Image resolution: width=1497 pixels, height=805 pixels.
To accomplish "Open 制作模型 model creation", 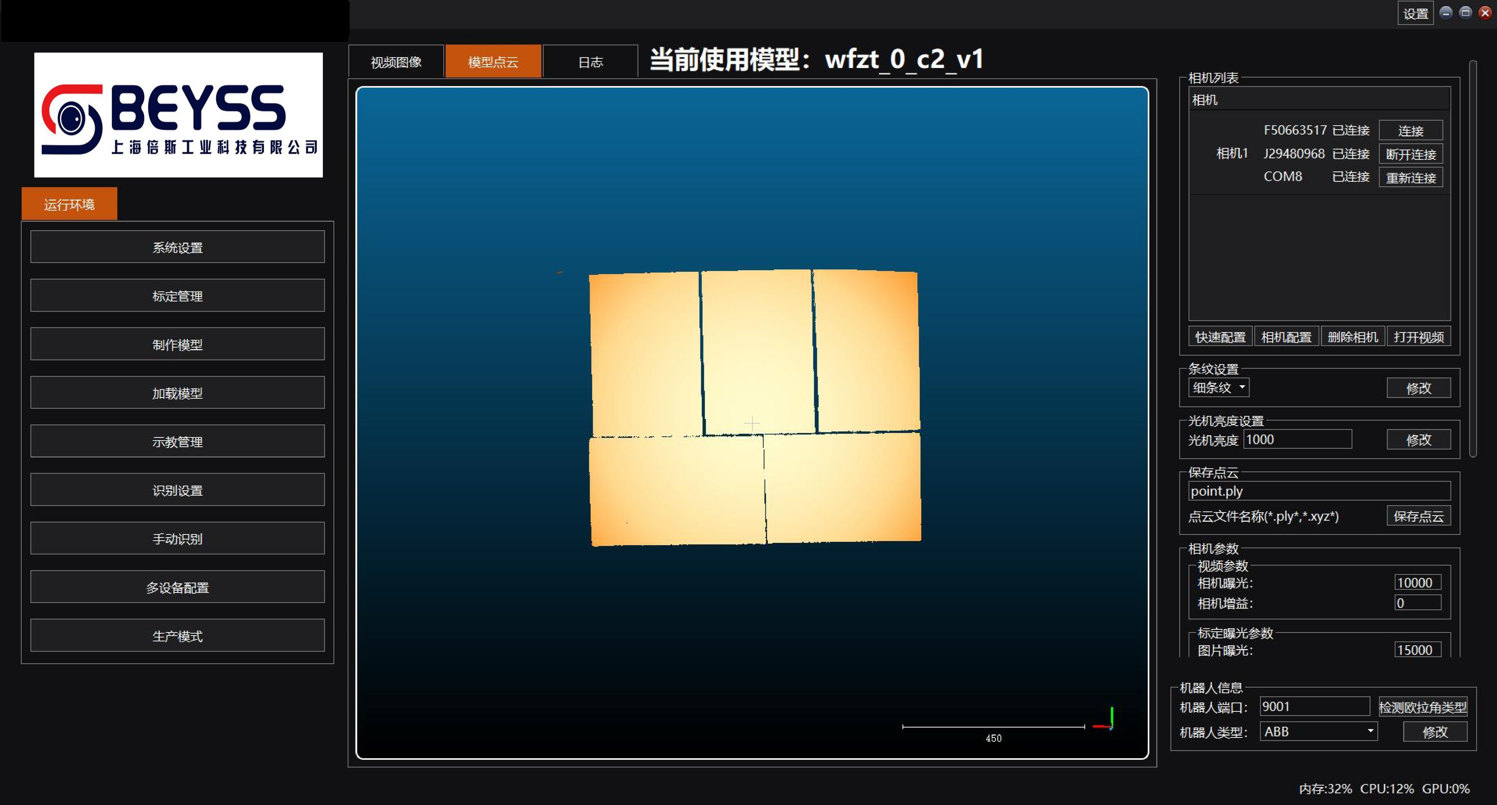I will [x=177, y=344].
